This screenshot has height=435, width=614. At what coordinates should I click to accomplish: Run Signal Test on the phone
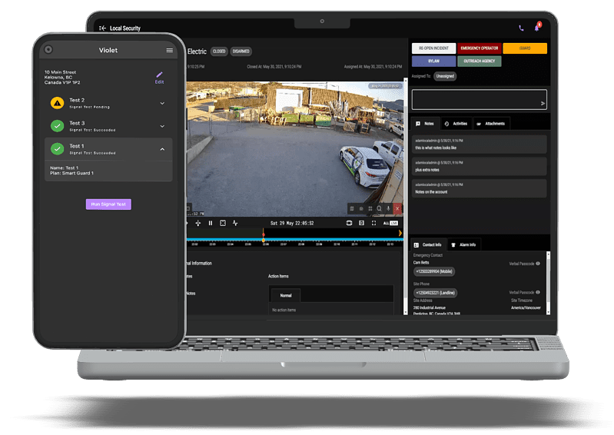(108, 204)
